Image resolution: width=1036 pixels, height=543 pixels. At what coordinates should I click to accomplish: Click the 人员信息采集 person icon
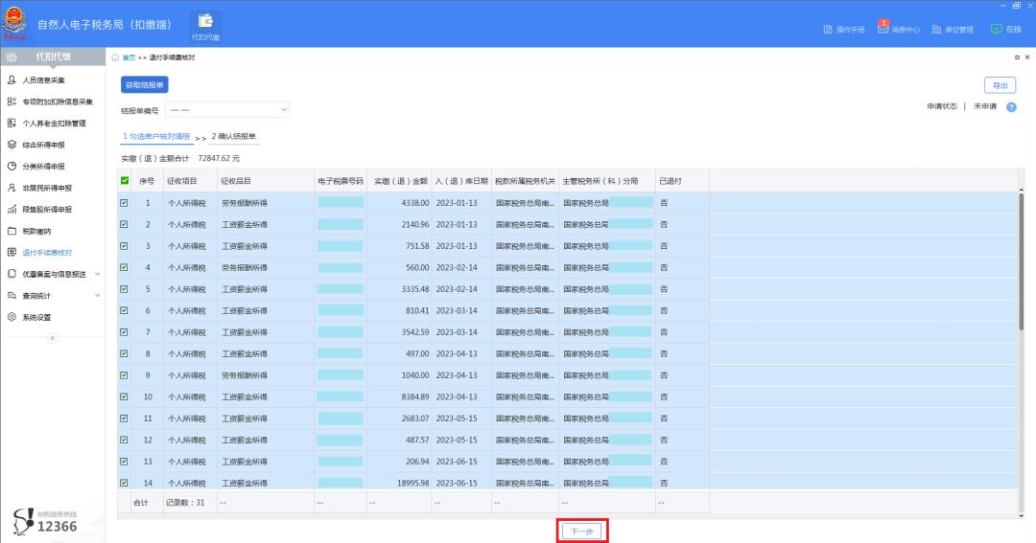12,79
